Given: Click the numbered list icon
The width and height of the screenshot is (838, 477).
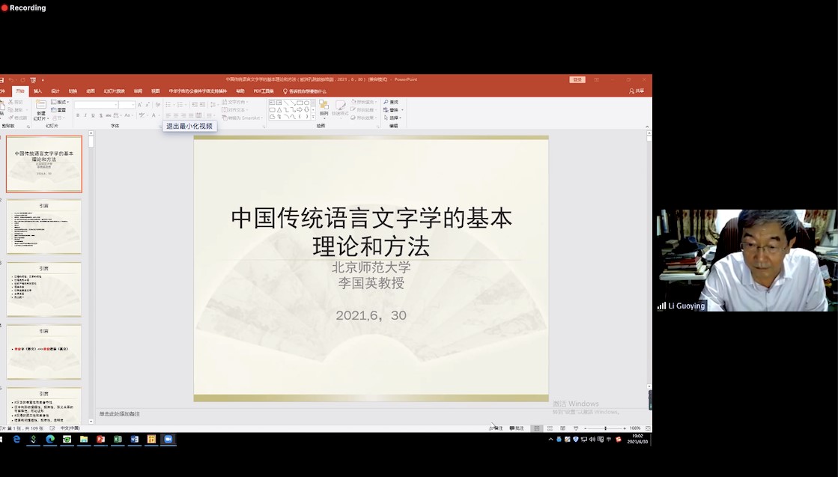Looking at the screenshot, I should 181,105.
